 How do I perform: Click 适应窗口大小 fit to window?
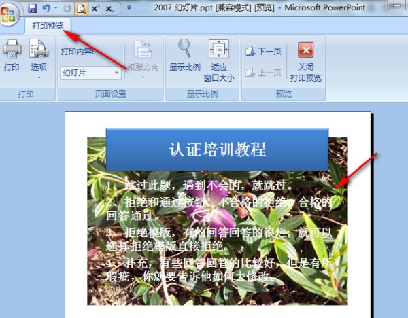219,60
